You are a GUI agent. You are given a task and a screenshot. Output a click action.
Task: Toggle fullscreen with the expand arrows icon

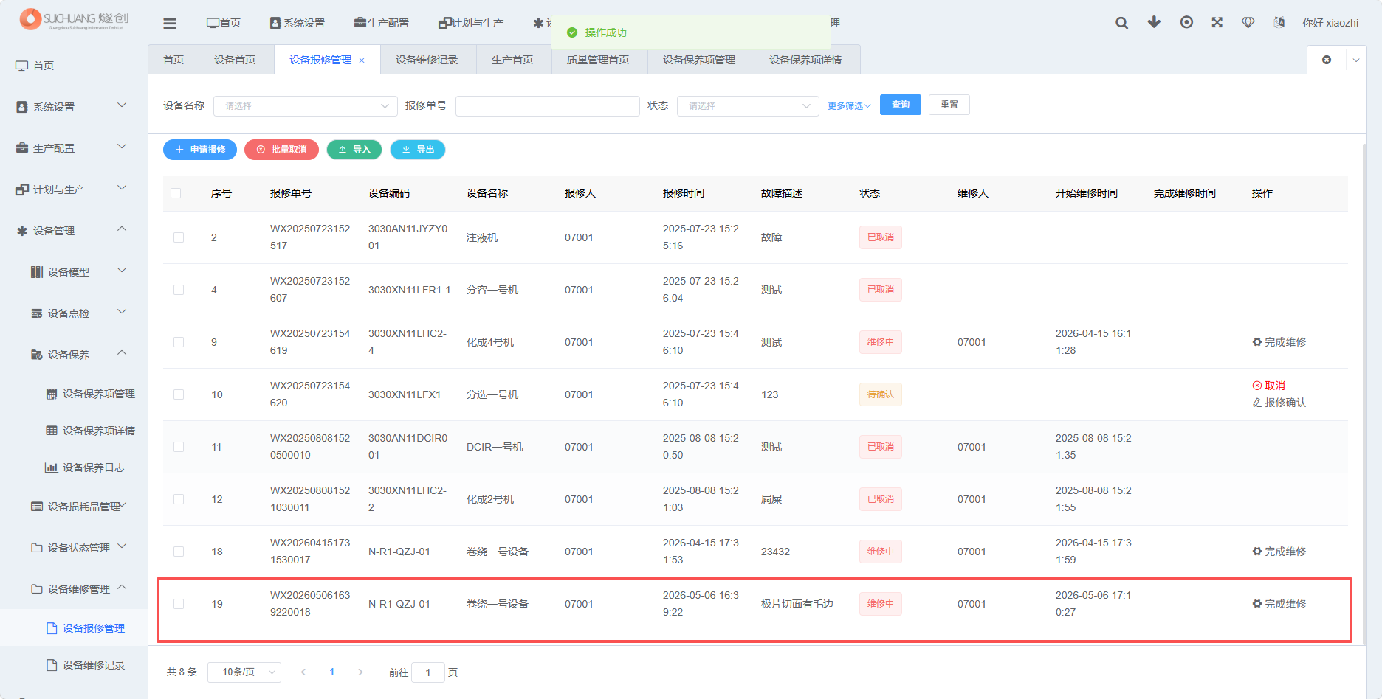click(x=1217, y=22)
